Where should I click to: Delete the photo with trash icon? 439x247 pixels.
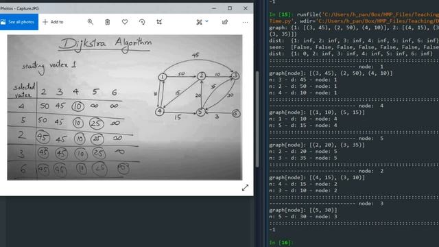tap(108, 22)
